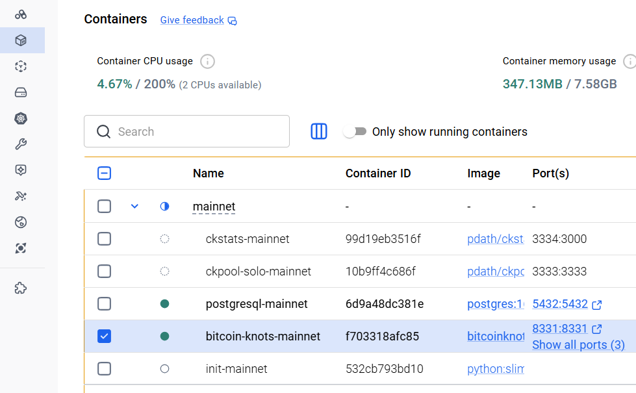636x393 pixels.
Task: Click the info icon beside Container CPU usage
Action: (207, 62)
